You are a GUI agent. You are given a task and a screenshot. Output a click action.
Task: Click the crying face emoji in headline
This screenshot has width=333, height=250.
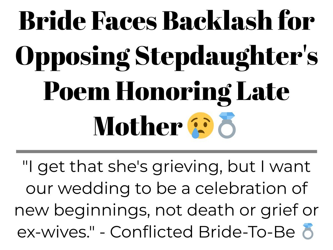200,126
